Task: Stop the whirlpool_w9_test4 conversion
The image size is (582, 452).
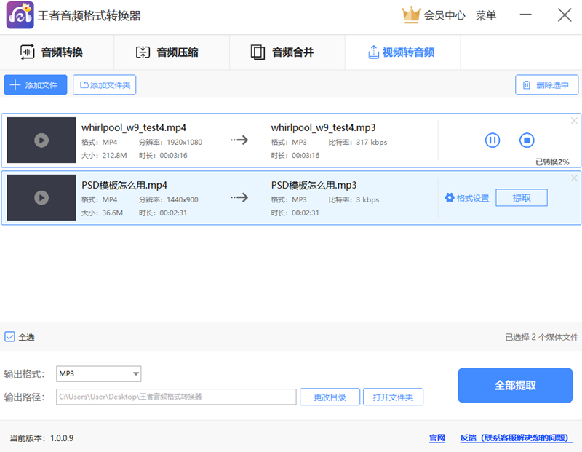Action: point(527,140)
